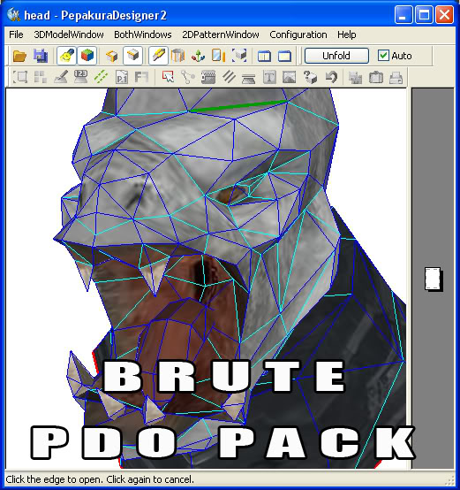Viewport: 460px width, 490px height.
Task: Click the T text tool icon
Action: coord(269,77)
